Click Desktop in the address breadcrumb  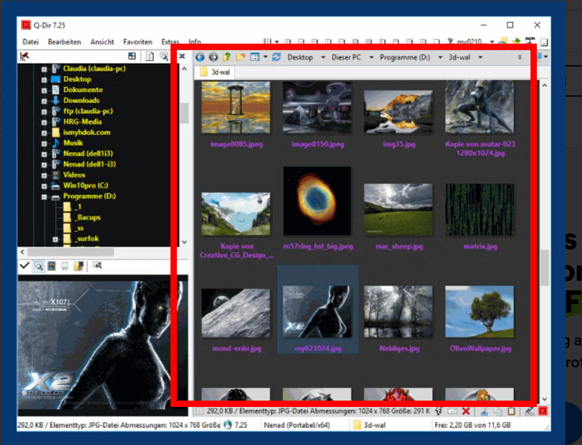[x=300, y=57]
